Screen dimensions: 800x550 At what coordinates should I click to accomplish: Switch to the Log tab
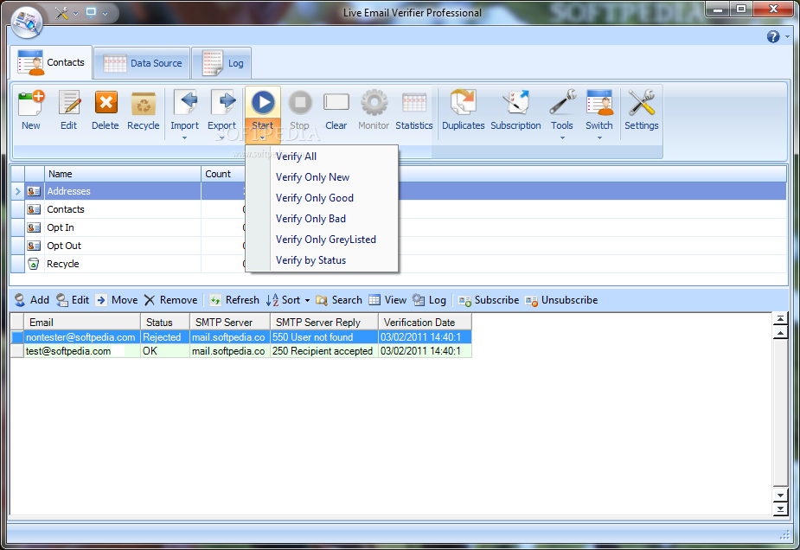click(221, 63)
